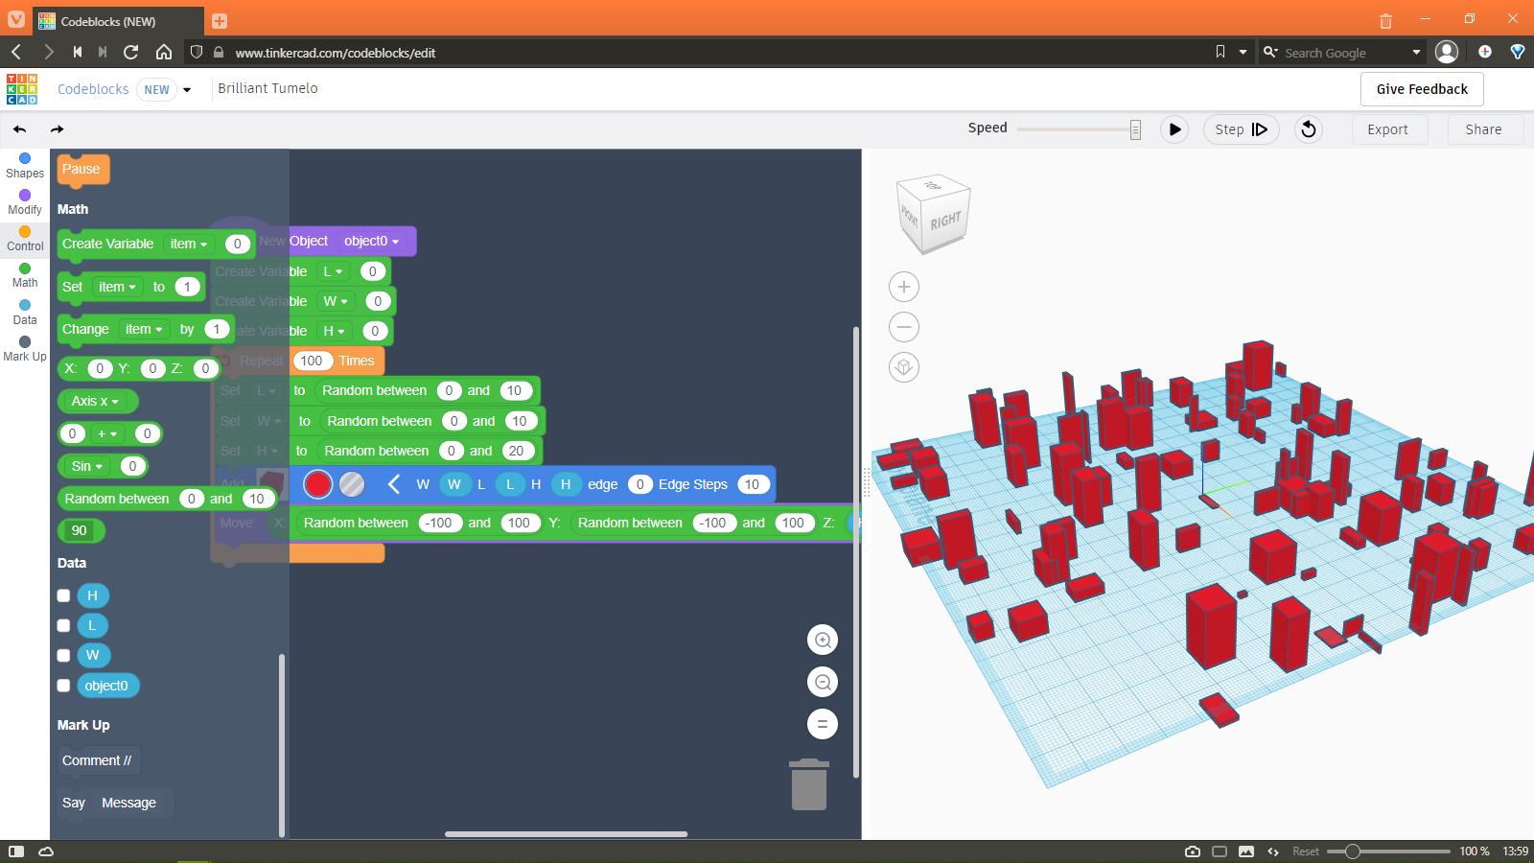
Task: Reset blocks workspace zoom with equals icon
Action: (x=823, y=724)
